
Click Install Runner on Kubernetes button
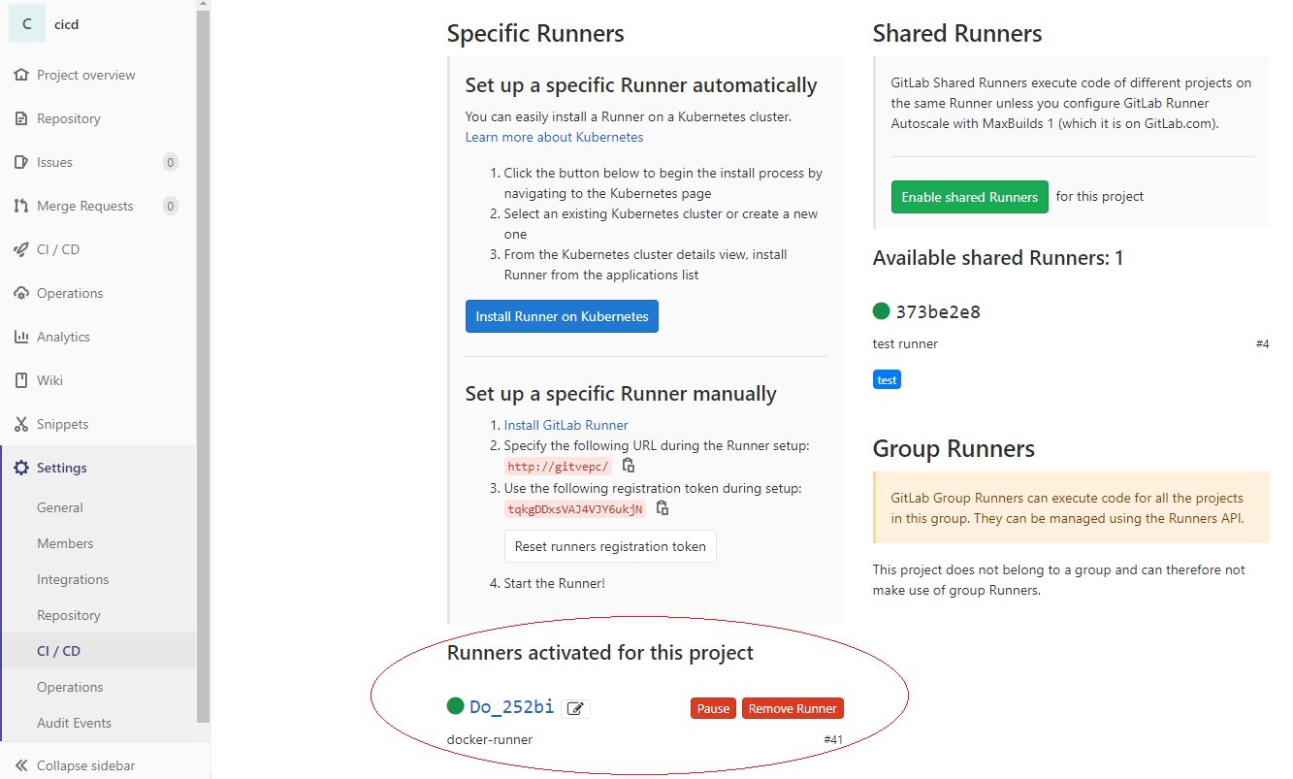point(562,316)
